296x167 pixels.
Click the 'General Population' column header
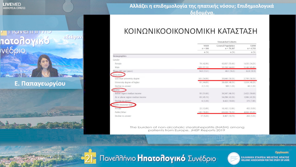[225, 46]
